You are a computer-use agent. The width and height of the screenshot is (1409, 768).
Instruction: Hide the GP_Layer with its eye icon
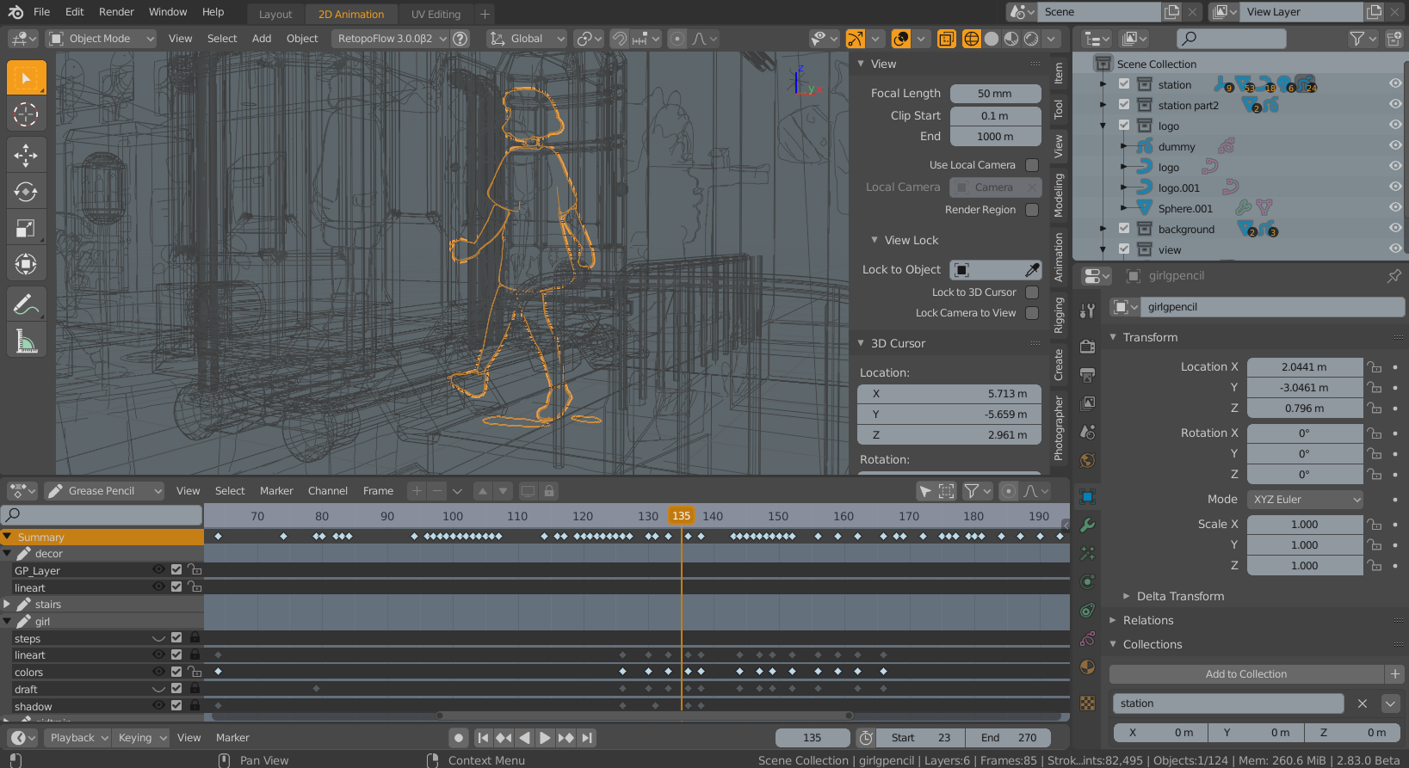click(x=158, y=570)
